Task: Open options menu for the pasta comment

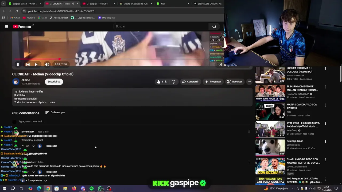Action: (249, 162)
